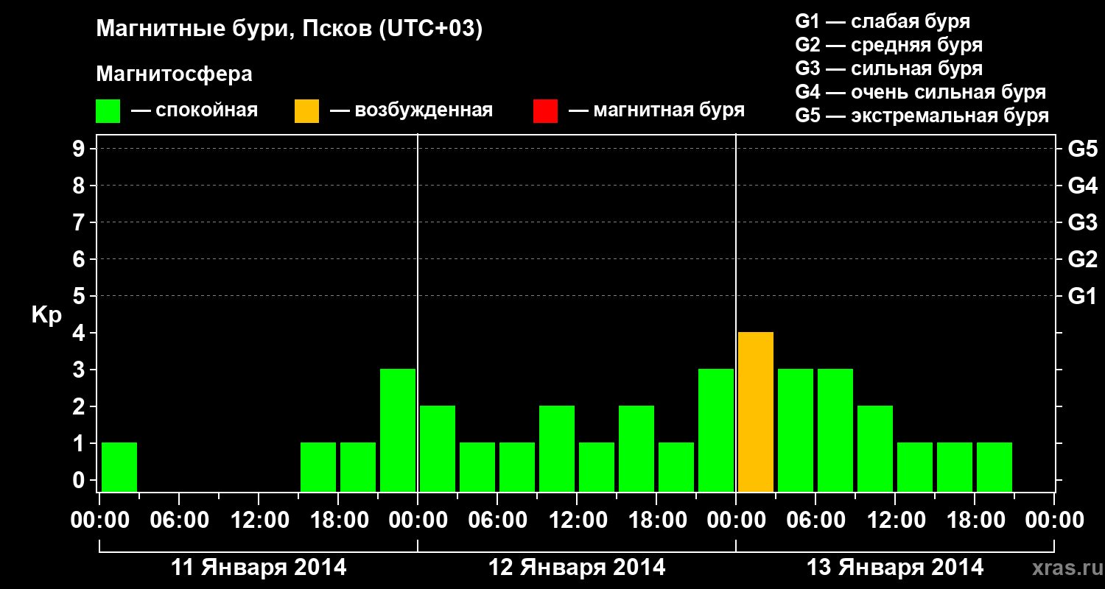Click the '18:00' time label under 13 January
The image size is (1105, 589).
coord(975,521)
